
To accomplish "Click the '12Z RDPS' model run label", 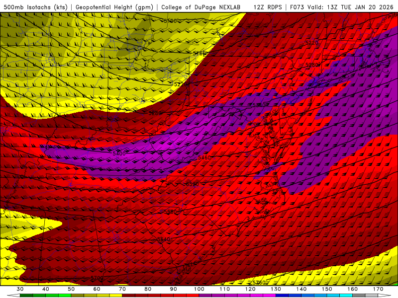I will [x=268, y=7].
